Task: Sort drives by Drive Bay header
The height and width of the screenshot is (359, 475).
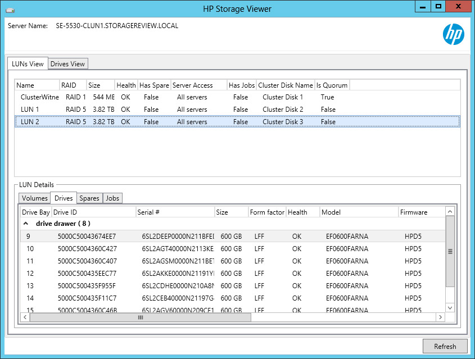Action: tap(36, 212)
